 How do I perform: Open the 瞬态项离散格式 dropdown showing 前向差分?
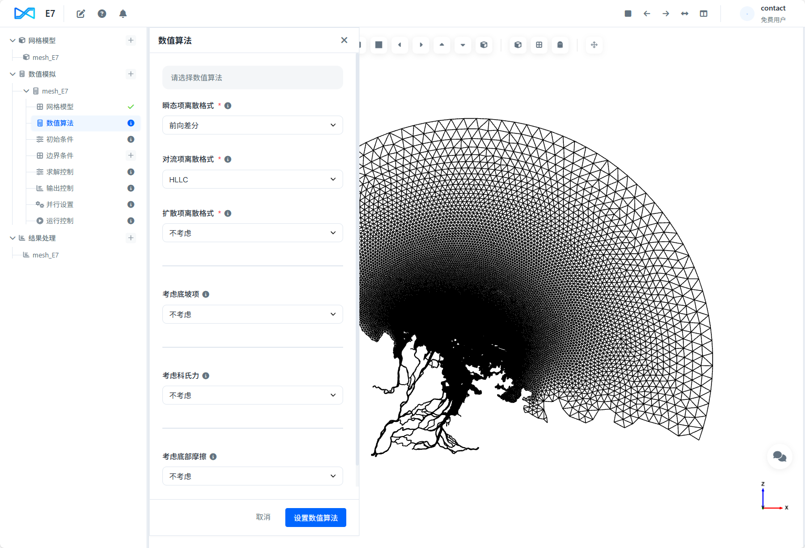tap(252, 126)
